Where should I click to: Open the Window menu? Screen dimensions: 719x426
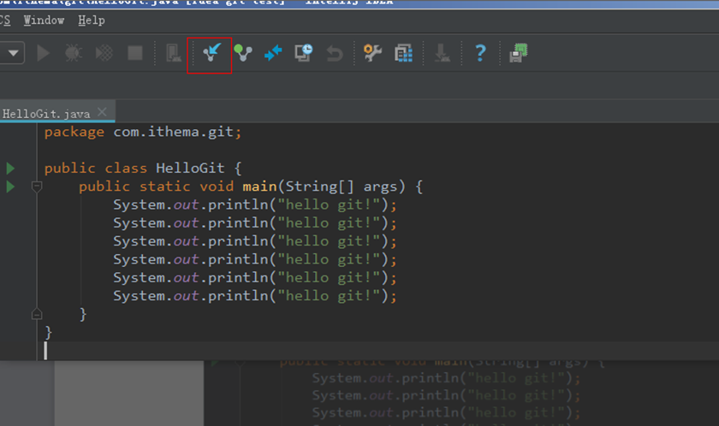[44, 21]
